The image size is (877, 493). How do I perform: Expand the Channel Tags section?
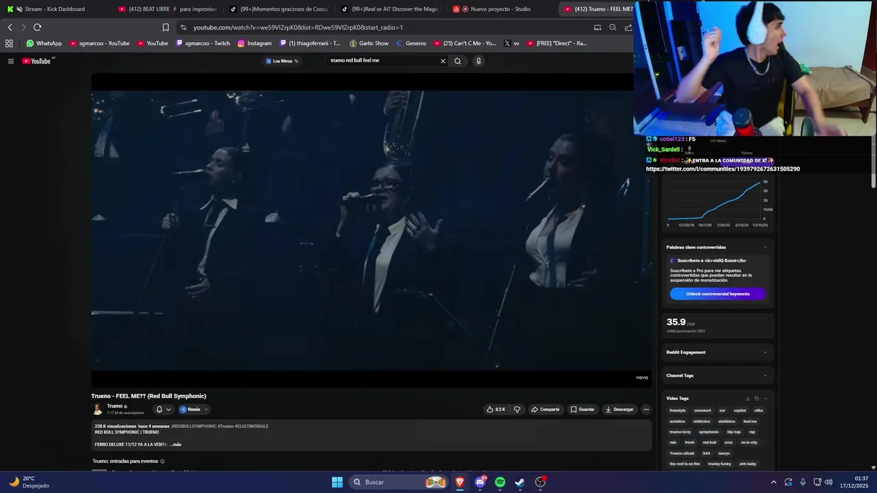point(765,375)
